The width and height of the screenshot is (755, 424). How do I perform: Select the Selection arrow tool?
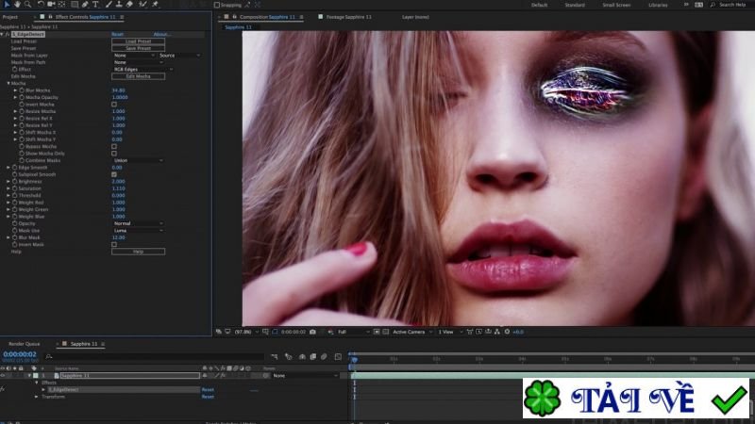coord(6,5)
